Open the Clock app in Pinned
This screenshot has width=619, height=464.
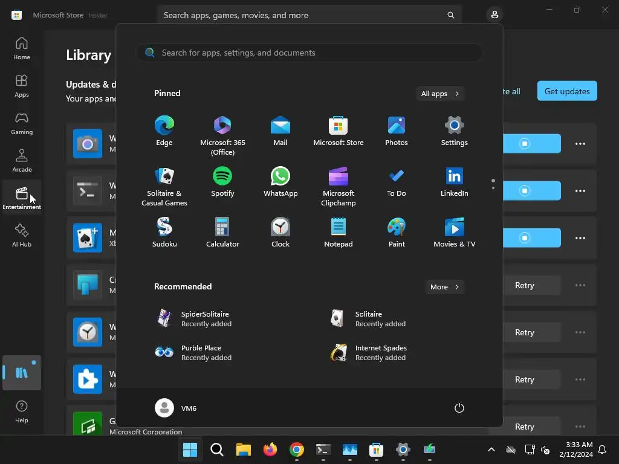[x=280, y=233]
